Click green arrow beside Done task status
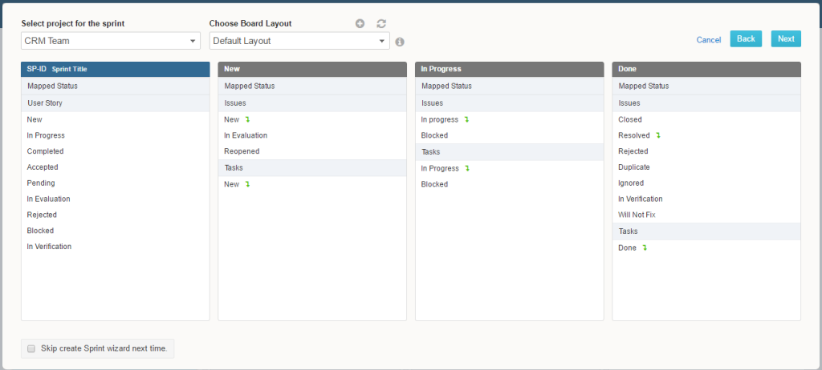The width and height of the screenshot is (822, 370). click(x=645, y=248)
